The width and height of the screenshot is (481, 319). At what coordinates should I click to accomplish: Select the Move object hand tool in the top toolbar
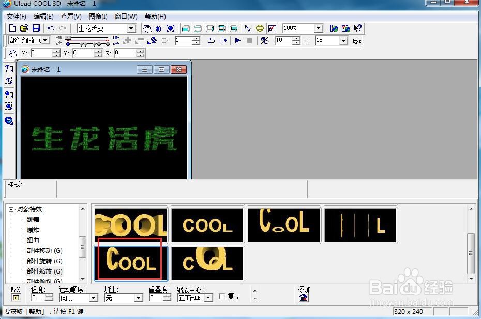click(x=147, y=28)
